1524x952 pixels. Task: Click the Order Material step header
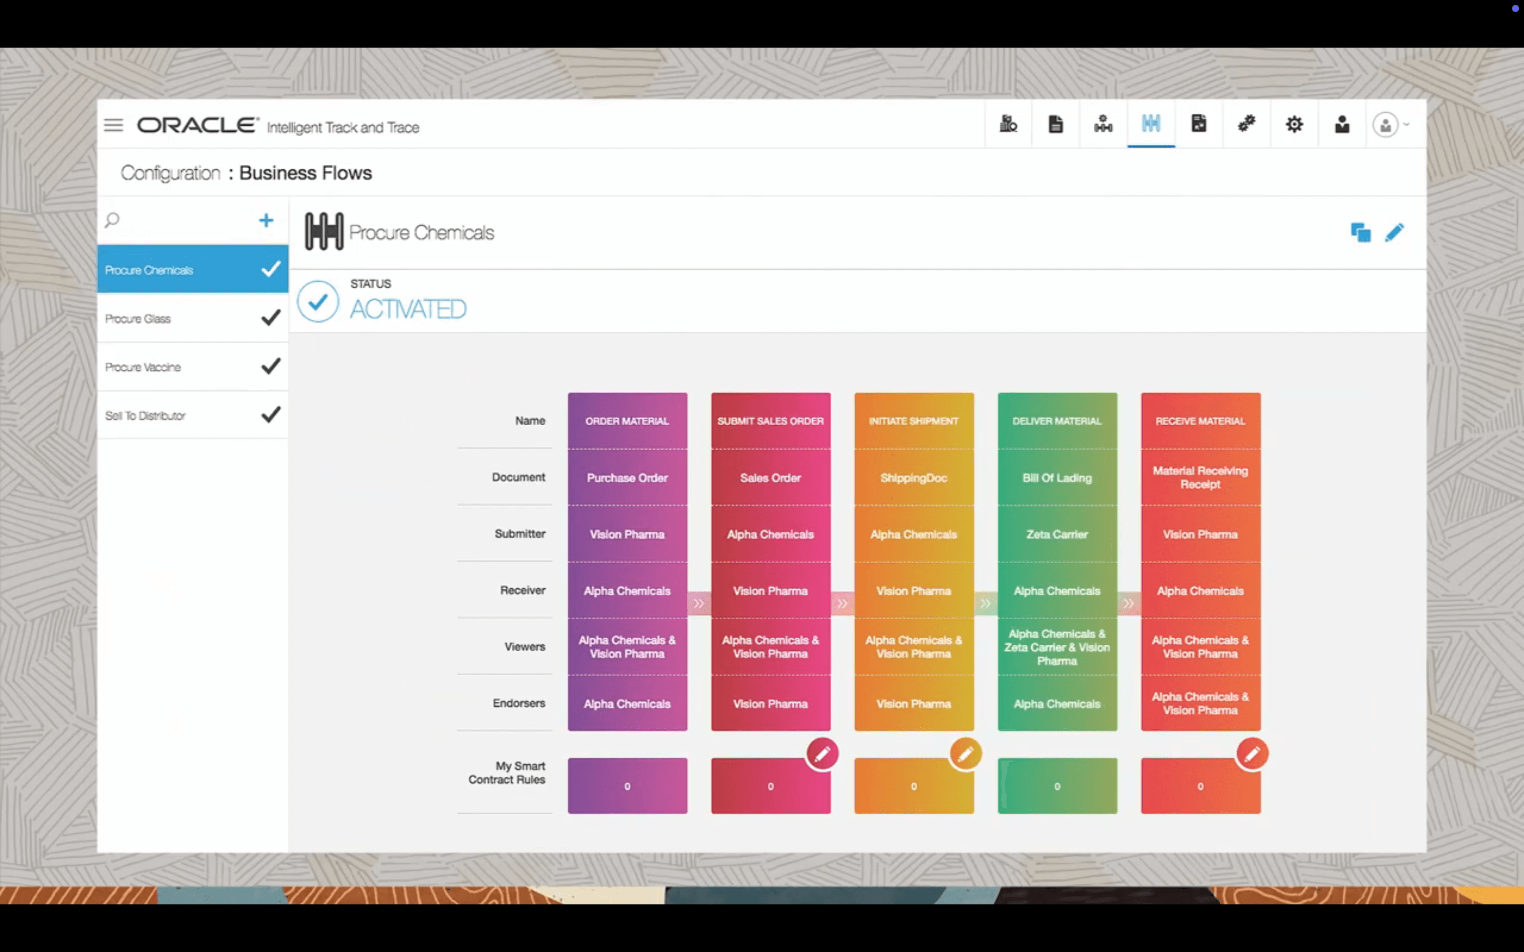[627, 420]
